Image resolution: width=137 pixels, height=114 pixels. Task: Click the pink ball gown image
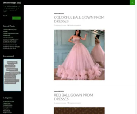tap(79, 55)
